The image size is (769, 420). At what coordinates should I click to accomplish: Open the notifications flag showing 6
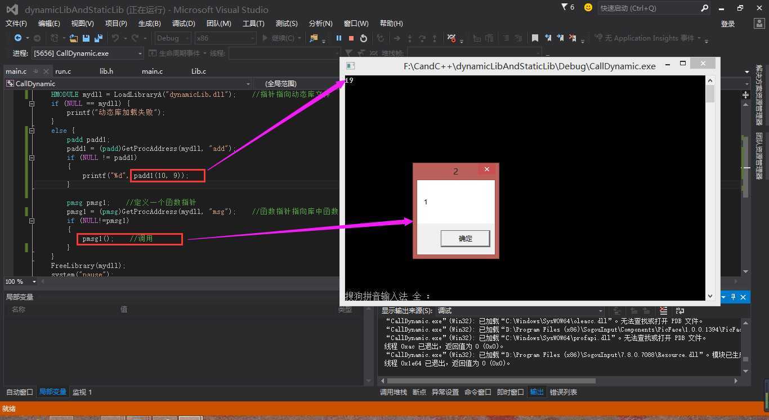tap(567, 7)
